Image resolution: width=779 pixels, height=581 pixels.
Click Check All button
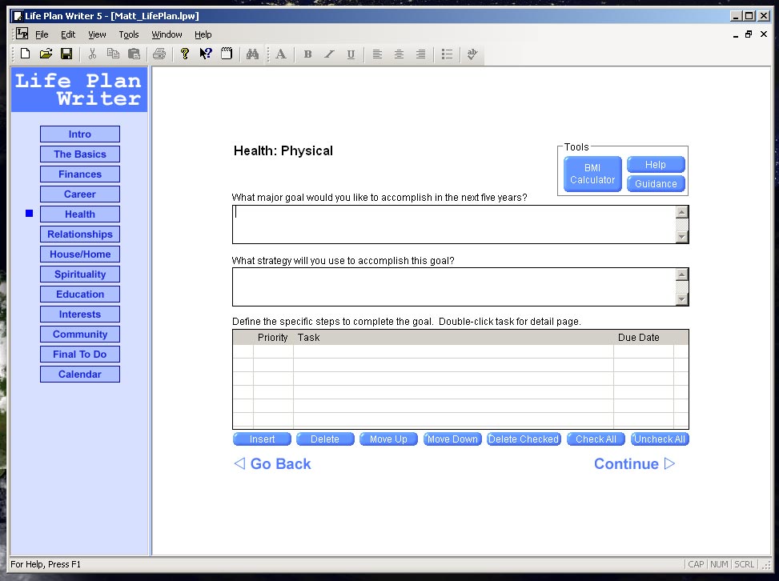(596, 439)
